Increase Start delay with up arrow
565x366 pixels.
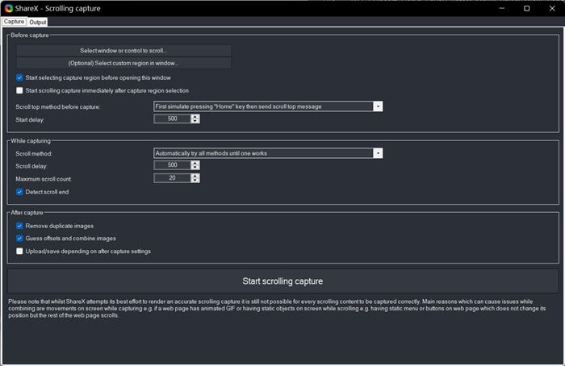tap(195, 117)
